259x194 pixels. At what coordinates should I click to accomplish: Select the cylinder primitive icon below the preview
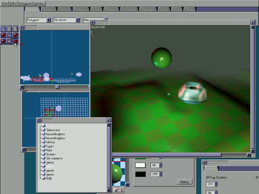[x=115, y=190]
